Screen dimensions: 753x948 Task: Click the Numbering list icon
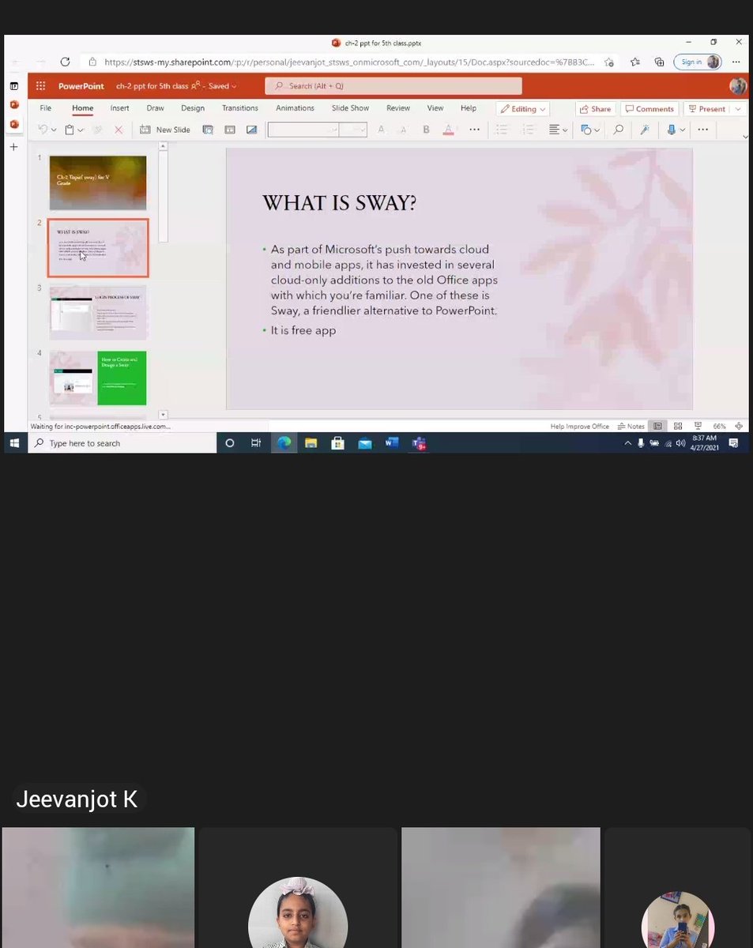pos(528,130)
